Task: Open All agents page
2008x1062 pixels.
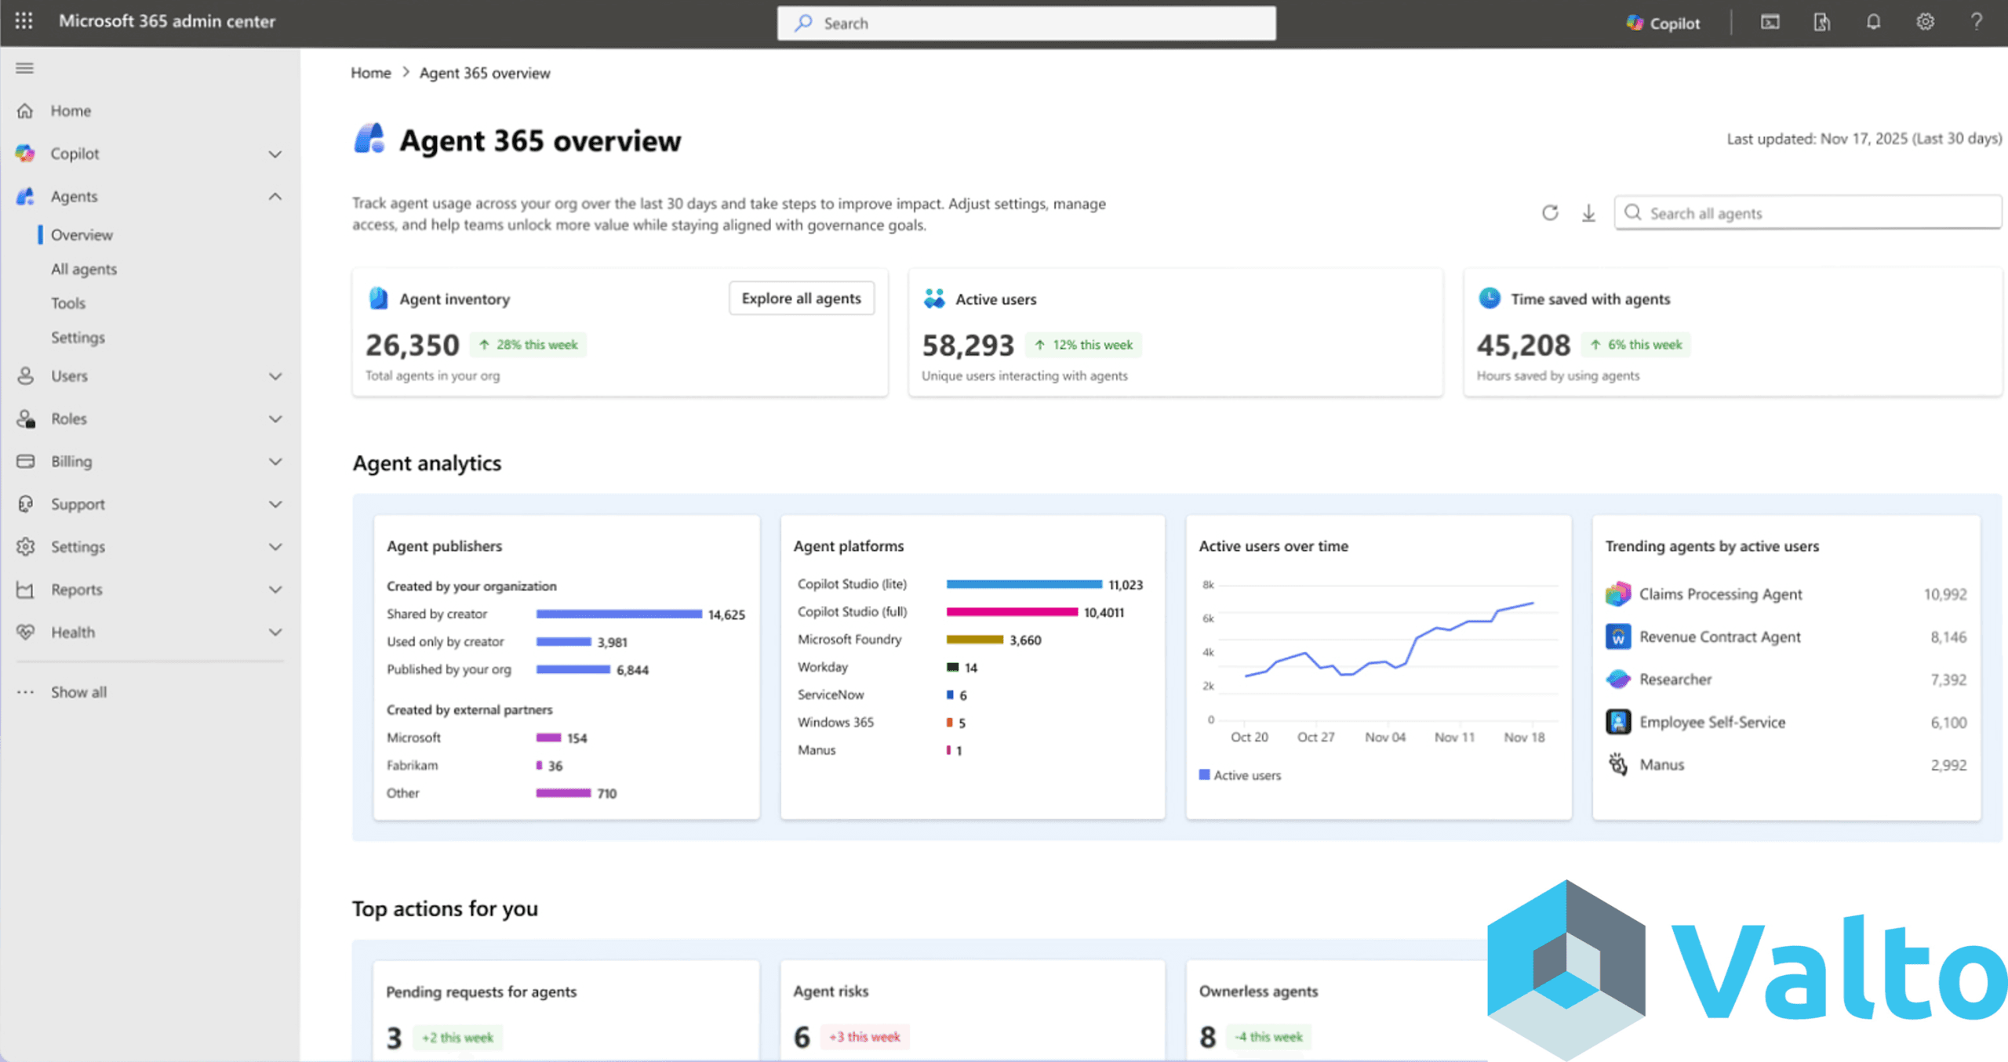Action: point(84,269)
